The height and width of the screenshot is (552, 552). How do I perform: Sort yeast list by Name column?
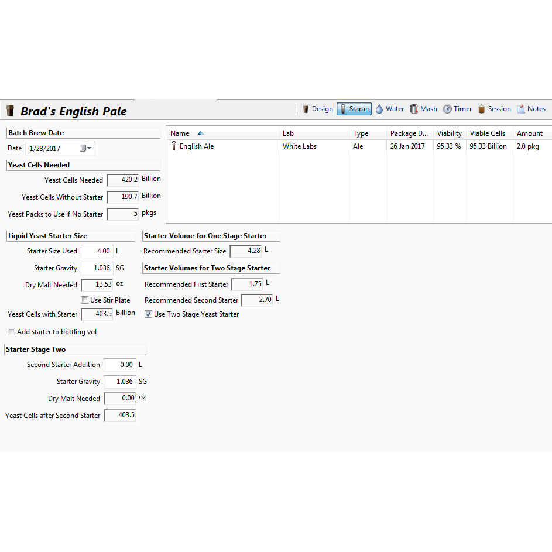(180, 133)
